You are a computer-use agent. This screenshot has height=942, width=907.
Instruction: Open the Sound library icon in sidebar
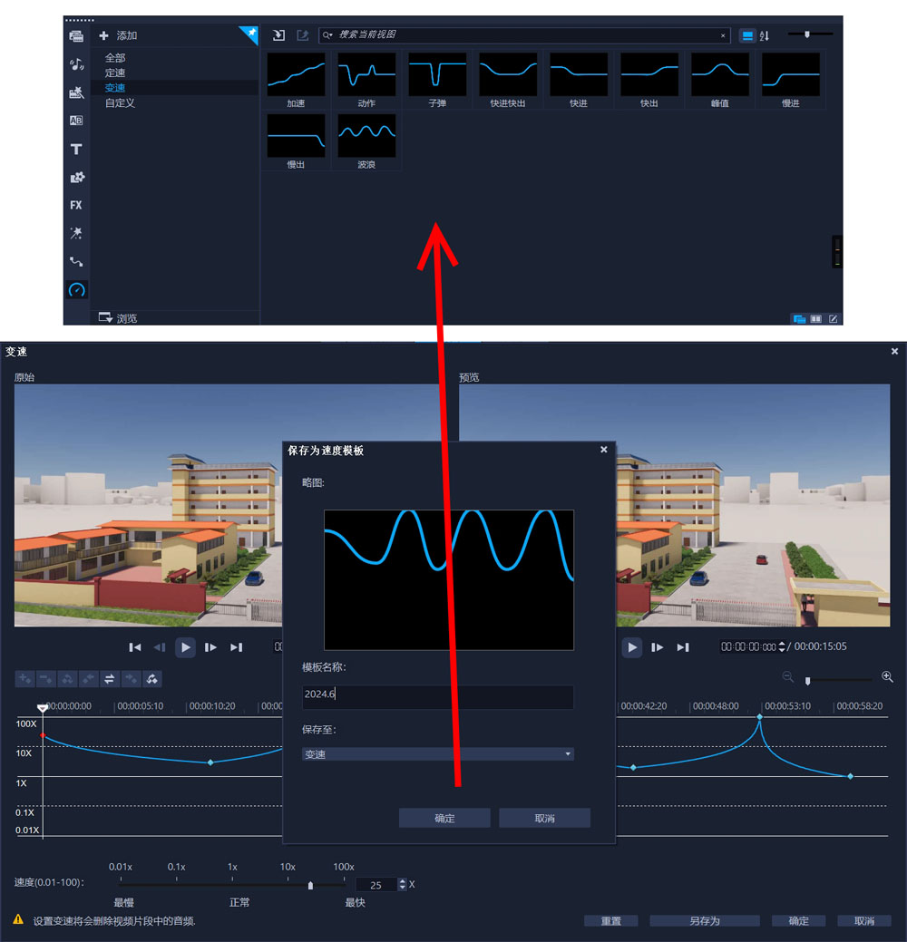pyautogui.click(x=76, y=64)
